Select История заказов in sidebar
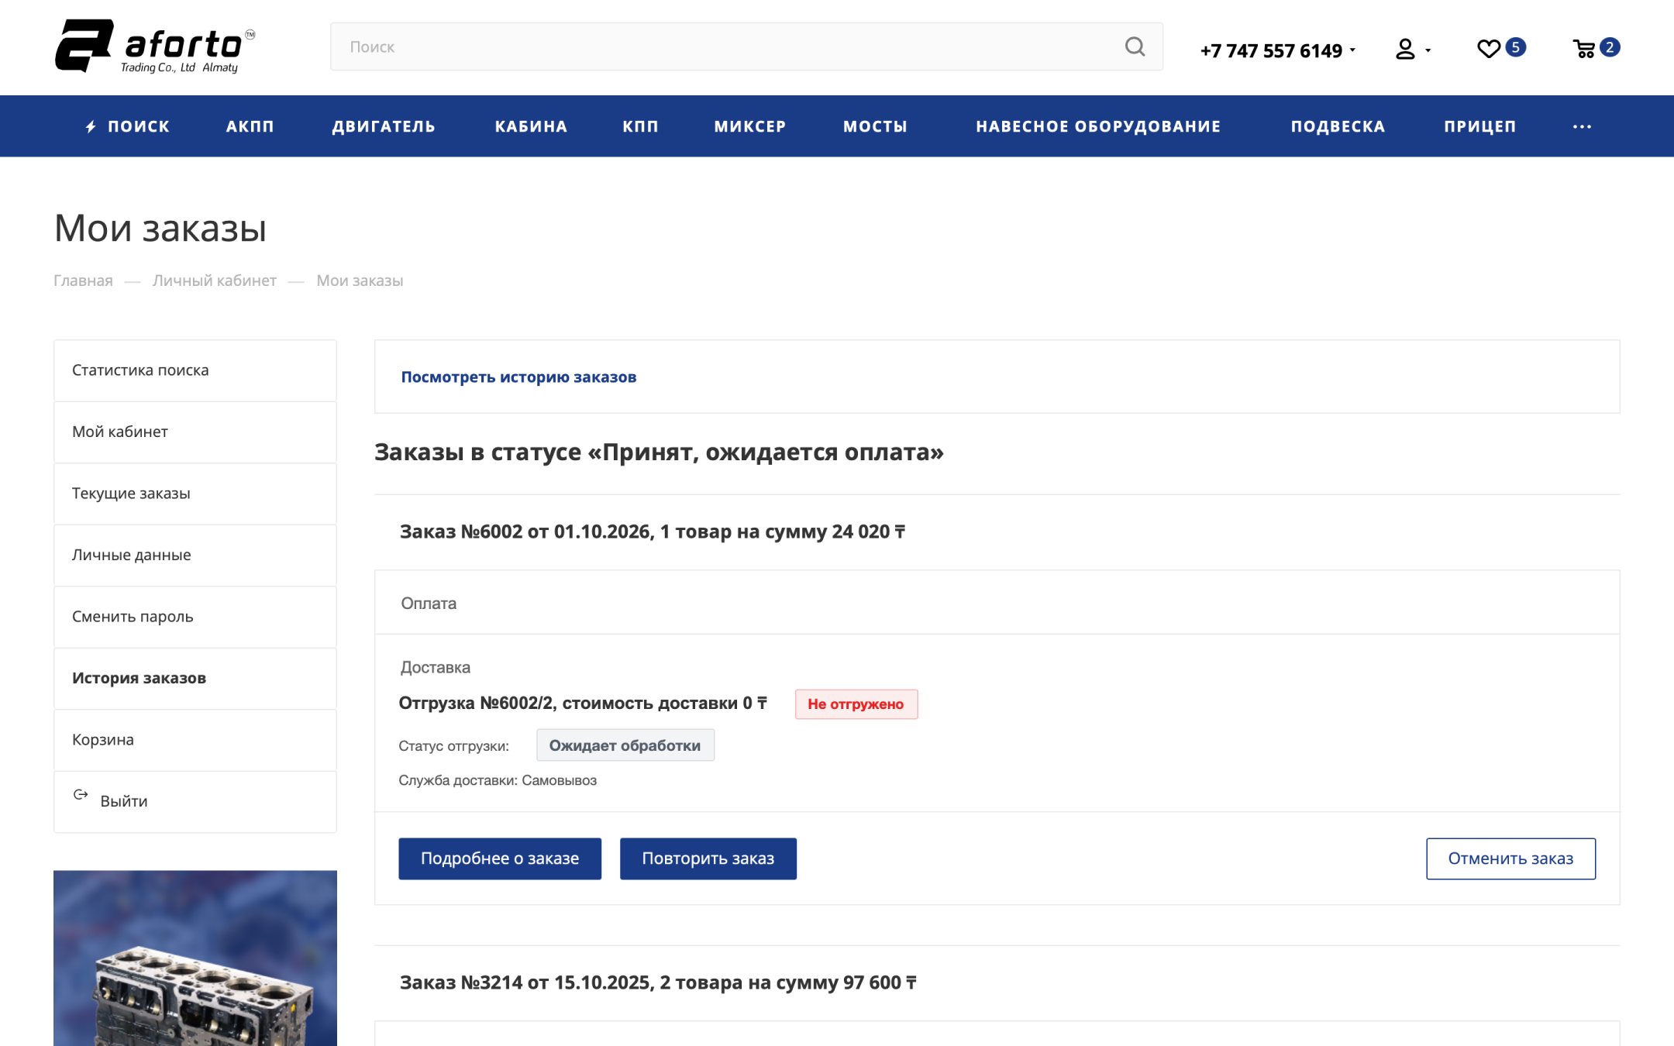Screen dimensions: 1674x1046 pos(195,678)
